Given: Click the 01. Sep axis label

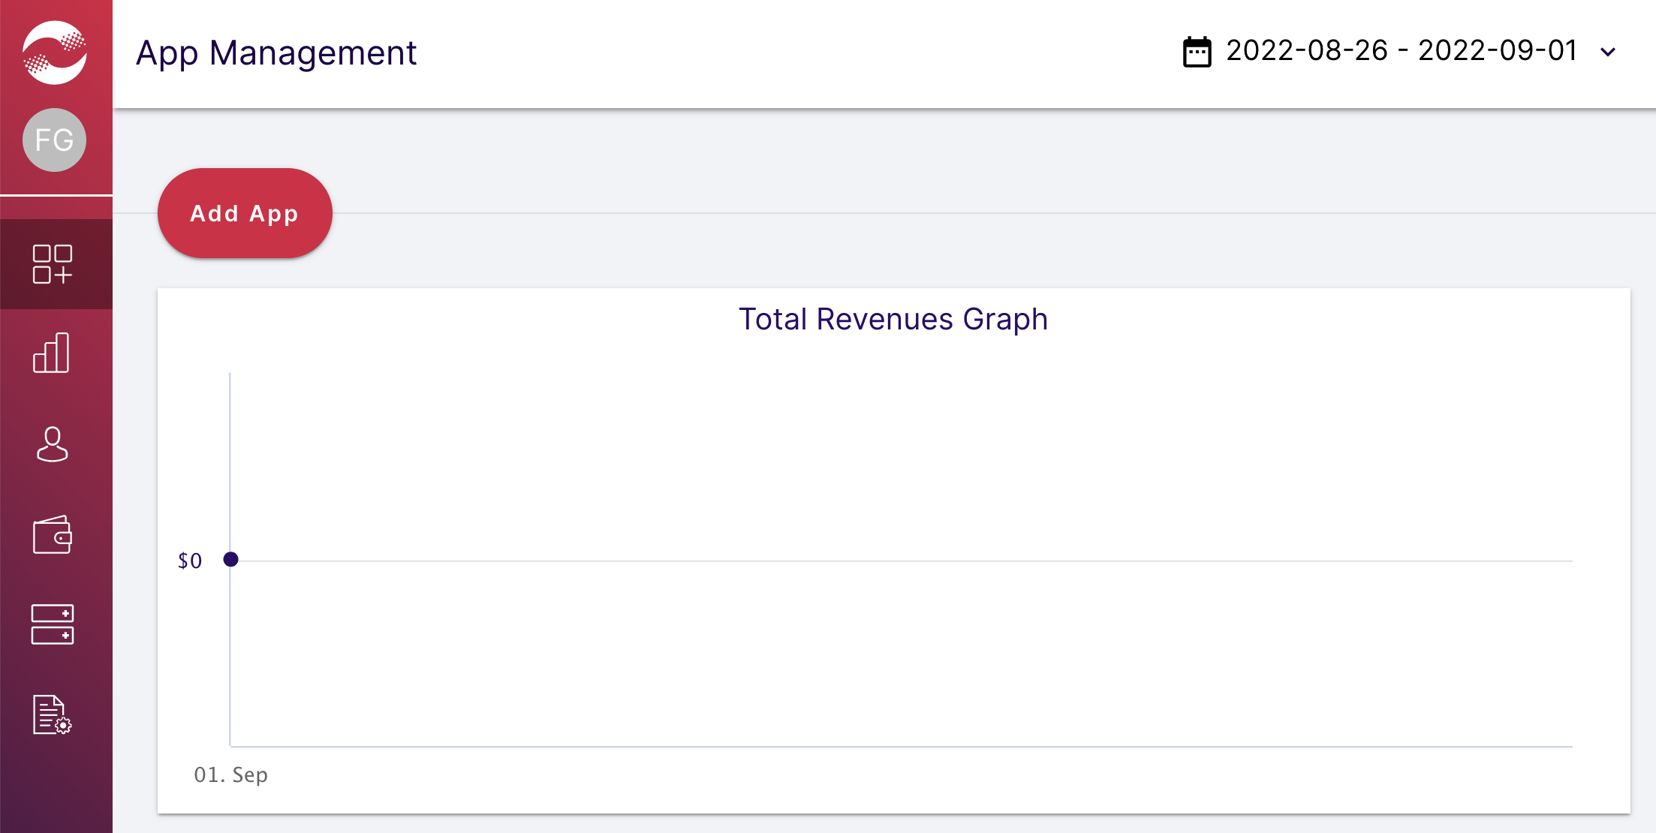Looking at the screenshot, I should 231,775.
